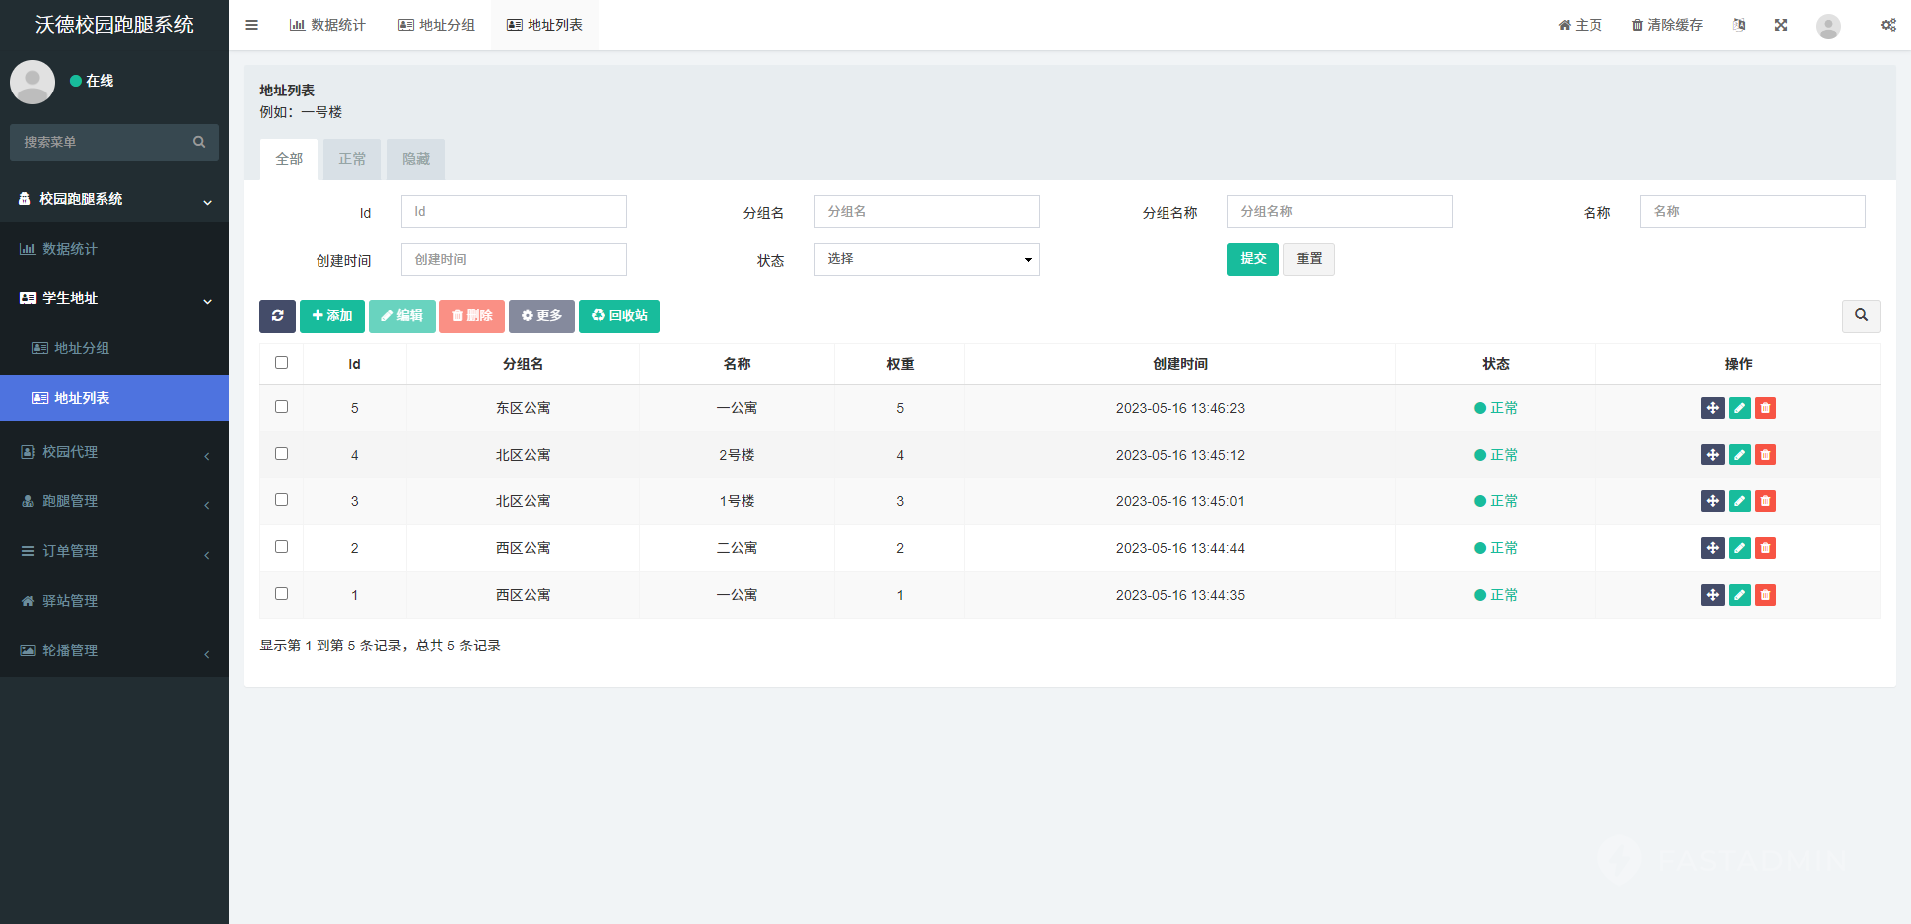Image resolution: width=1911 pixels, height=924 pixels.
Task: Click the drag-sort icon for row 1
Action: coord(1713,595)
